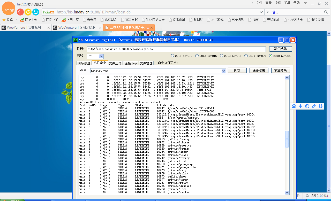Switch to the 目标信息 tab
Viewport: 331px width, 201px height.
(x=84, y=63)
